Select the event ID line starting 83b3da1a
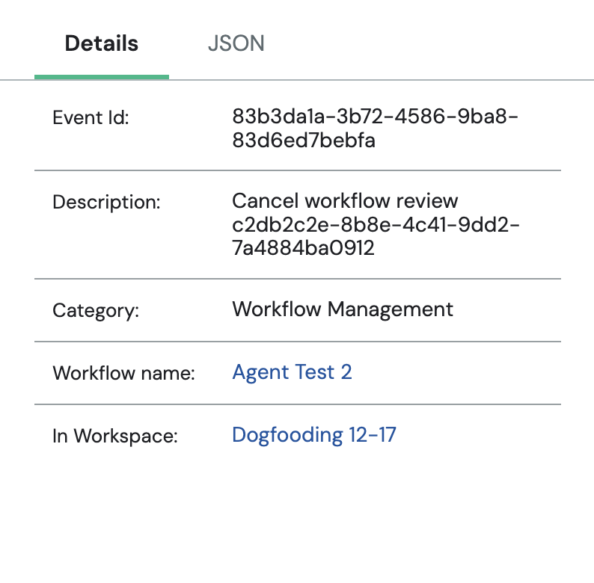Image resolution: width=594 pixels, height=583 pixels. pyautogui.click(x=376, y=117)
